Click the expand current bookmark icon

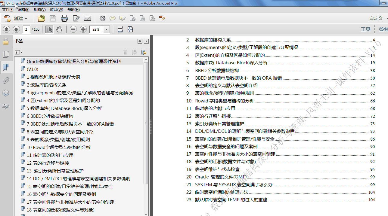(144, 52)
